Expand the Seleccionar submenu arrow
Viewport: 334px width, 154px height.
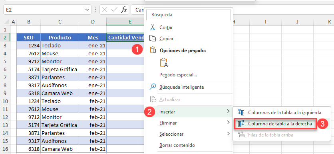coord(228,134)
